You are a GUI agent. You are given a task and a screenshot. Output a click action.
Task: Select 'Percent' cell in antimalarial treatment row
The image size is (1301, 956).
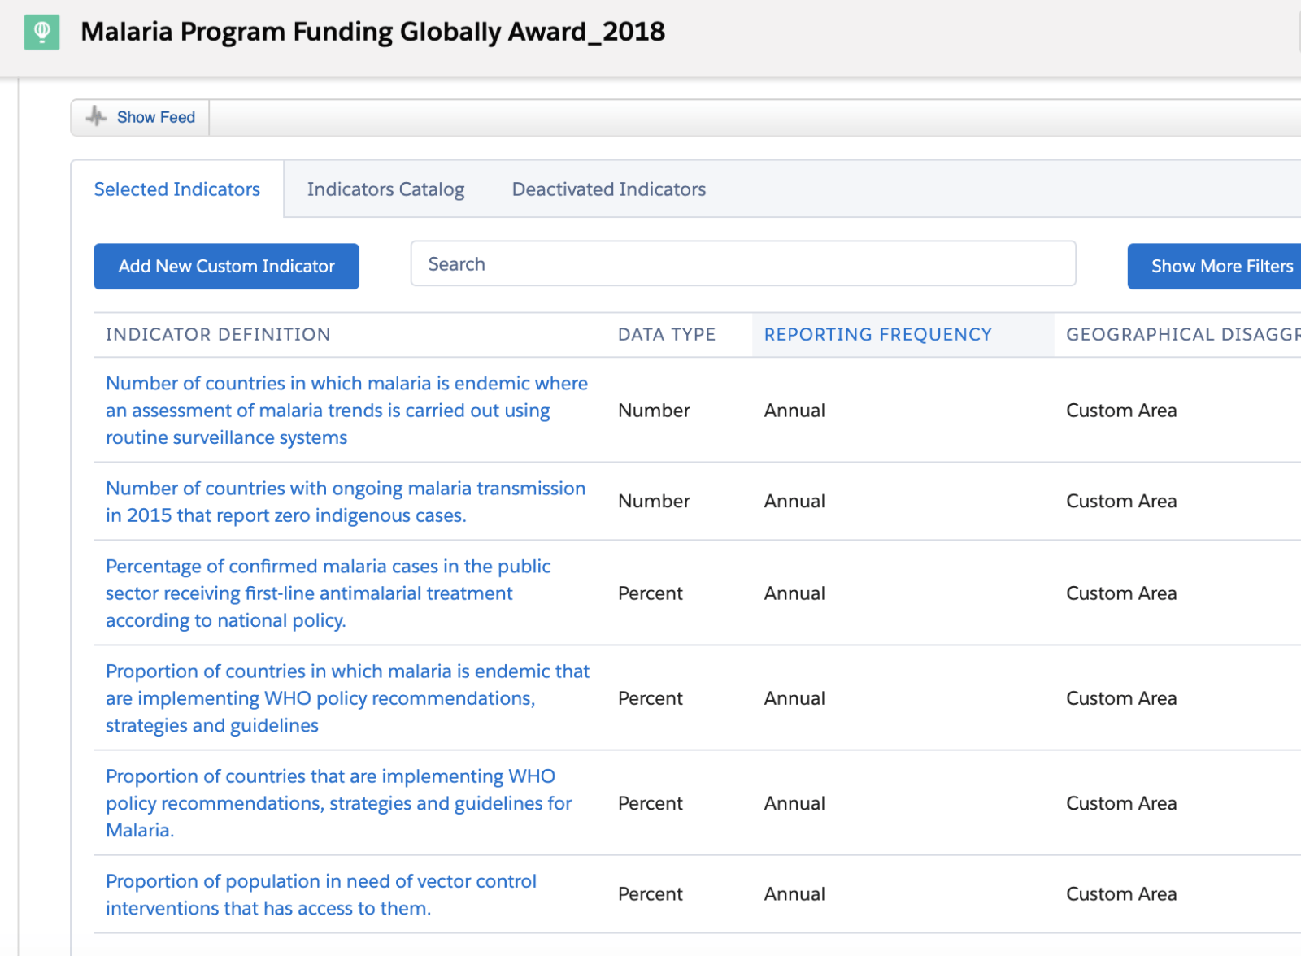pyautogui.click(x=650, y=593)
